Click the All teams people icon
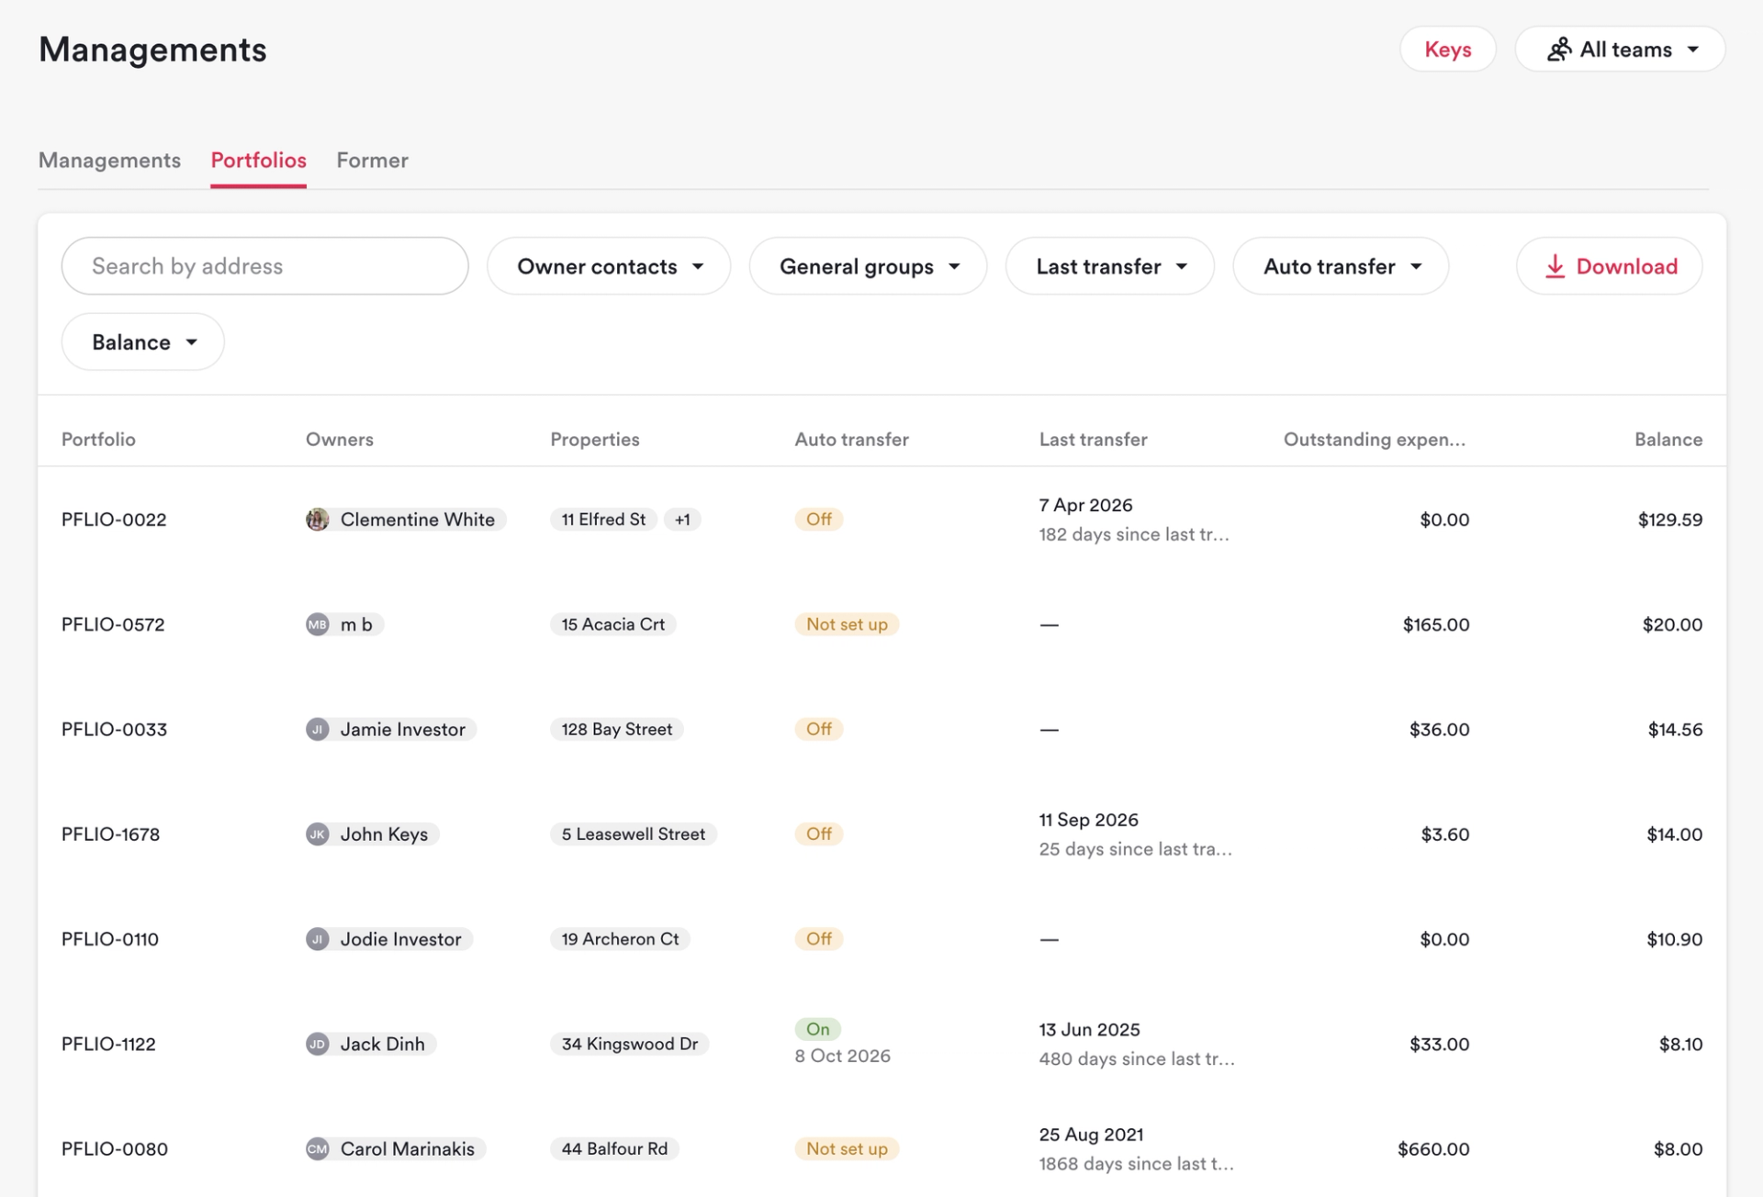 [x=1559, y=50]
